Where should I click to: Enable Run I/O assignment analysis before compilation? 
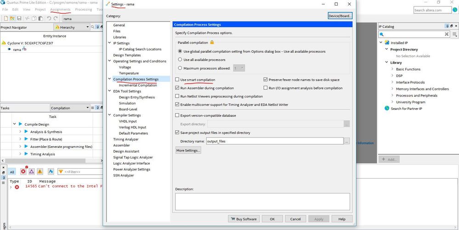(266, 88)
